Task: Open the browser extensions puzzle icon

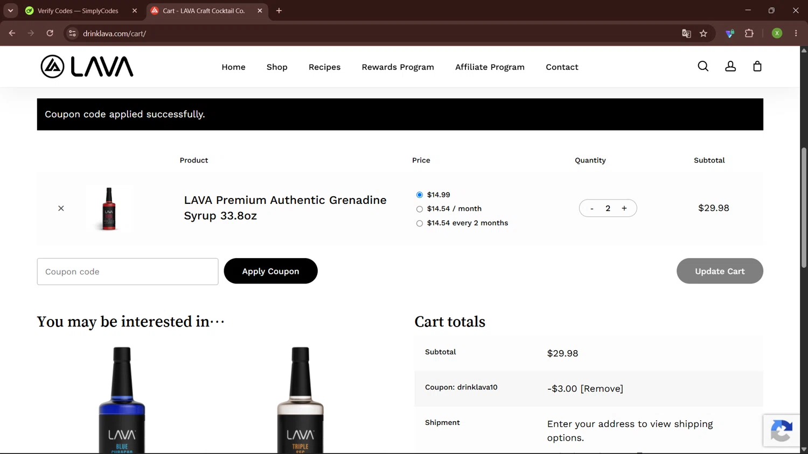Action: coord(749,33)
